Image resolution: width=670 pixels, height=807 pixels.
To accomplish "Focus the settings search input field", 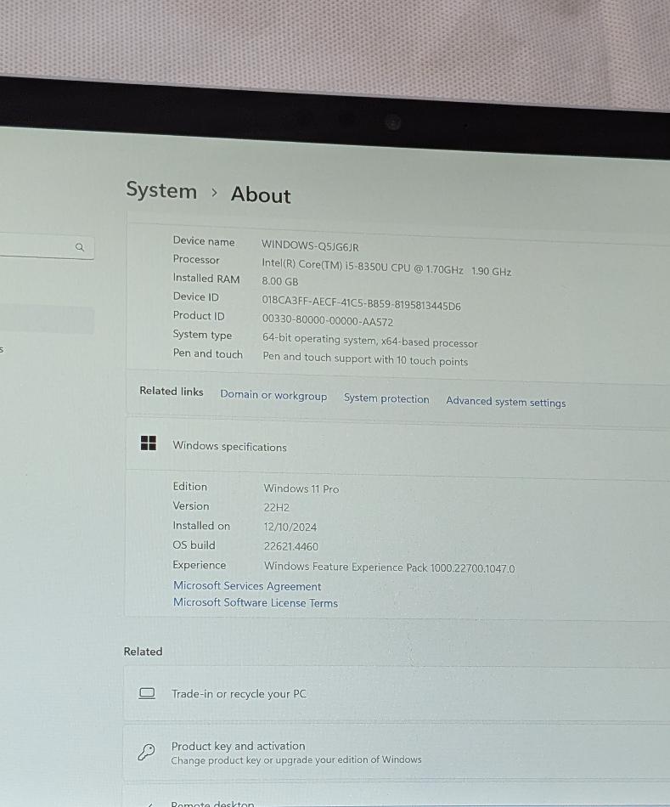I will (x=47, y=246).
